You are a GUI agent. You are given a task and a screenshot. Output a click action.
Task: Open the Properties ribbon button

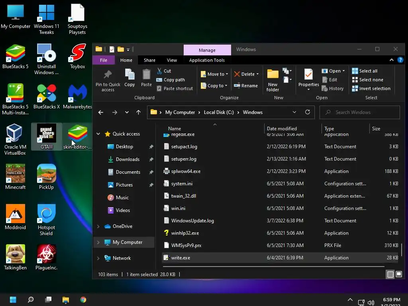pos(309,80)
